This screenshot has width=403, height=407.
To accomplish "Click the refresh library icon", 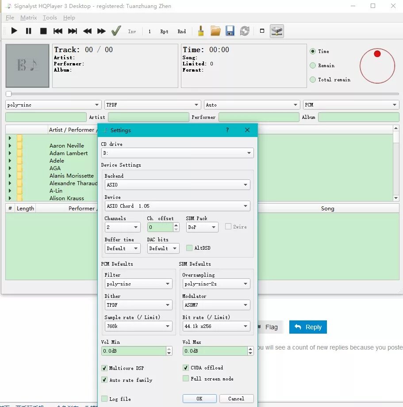I will (x=245, y=31).
